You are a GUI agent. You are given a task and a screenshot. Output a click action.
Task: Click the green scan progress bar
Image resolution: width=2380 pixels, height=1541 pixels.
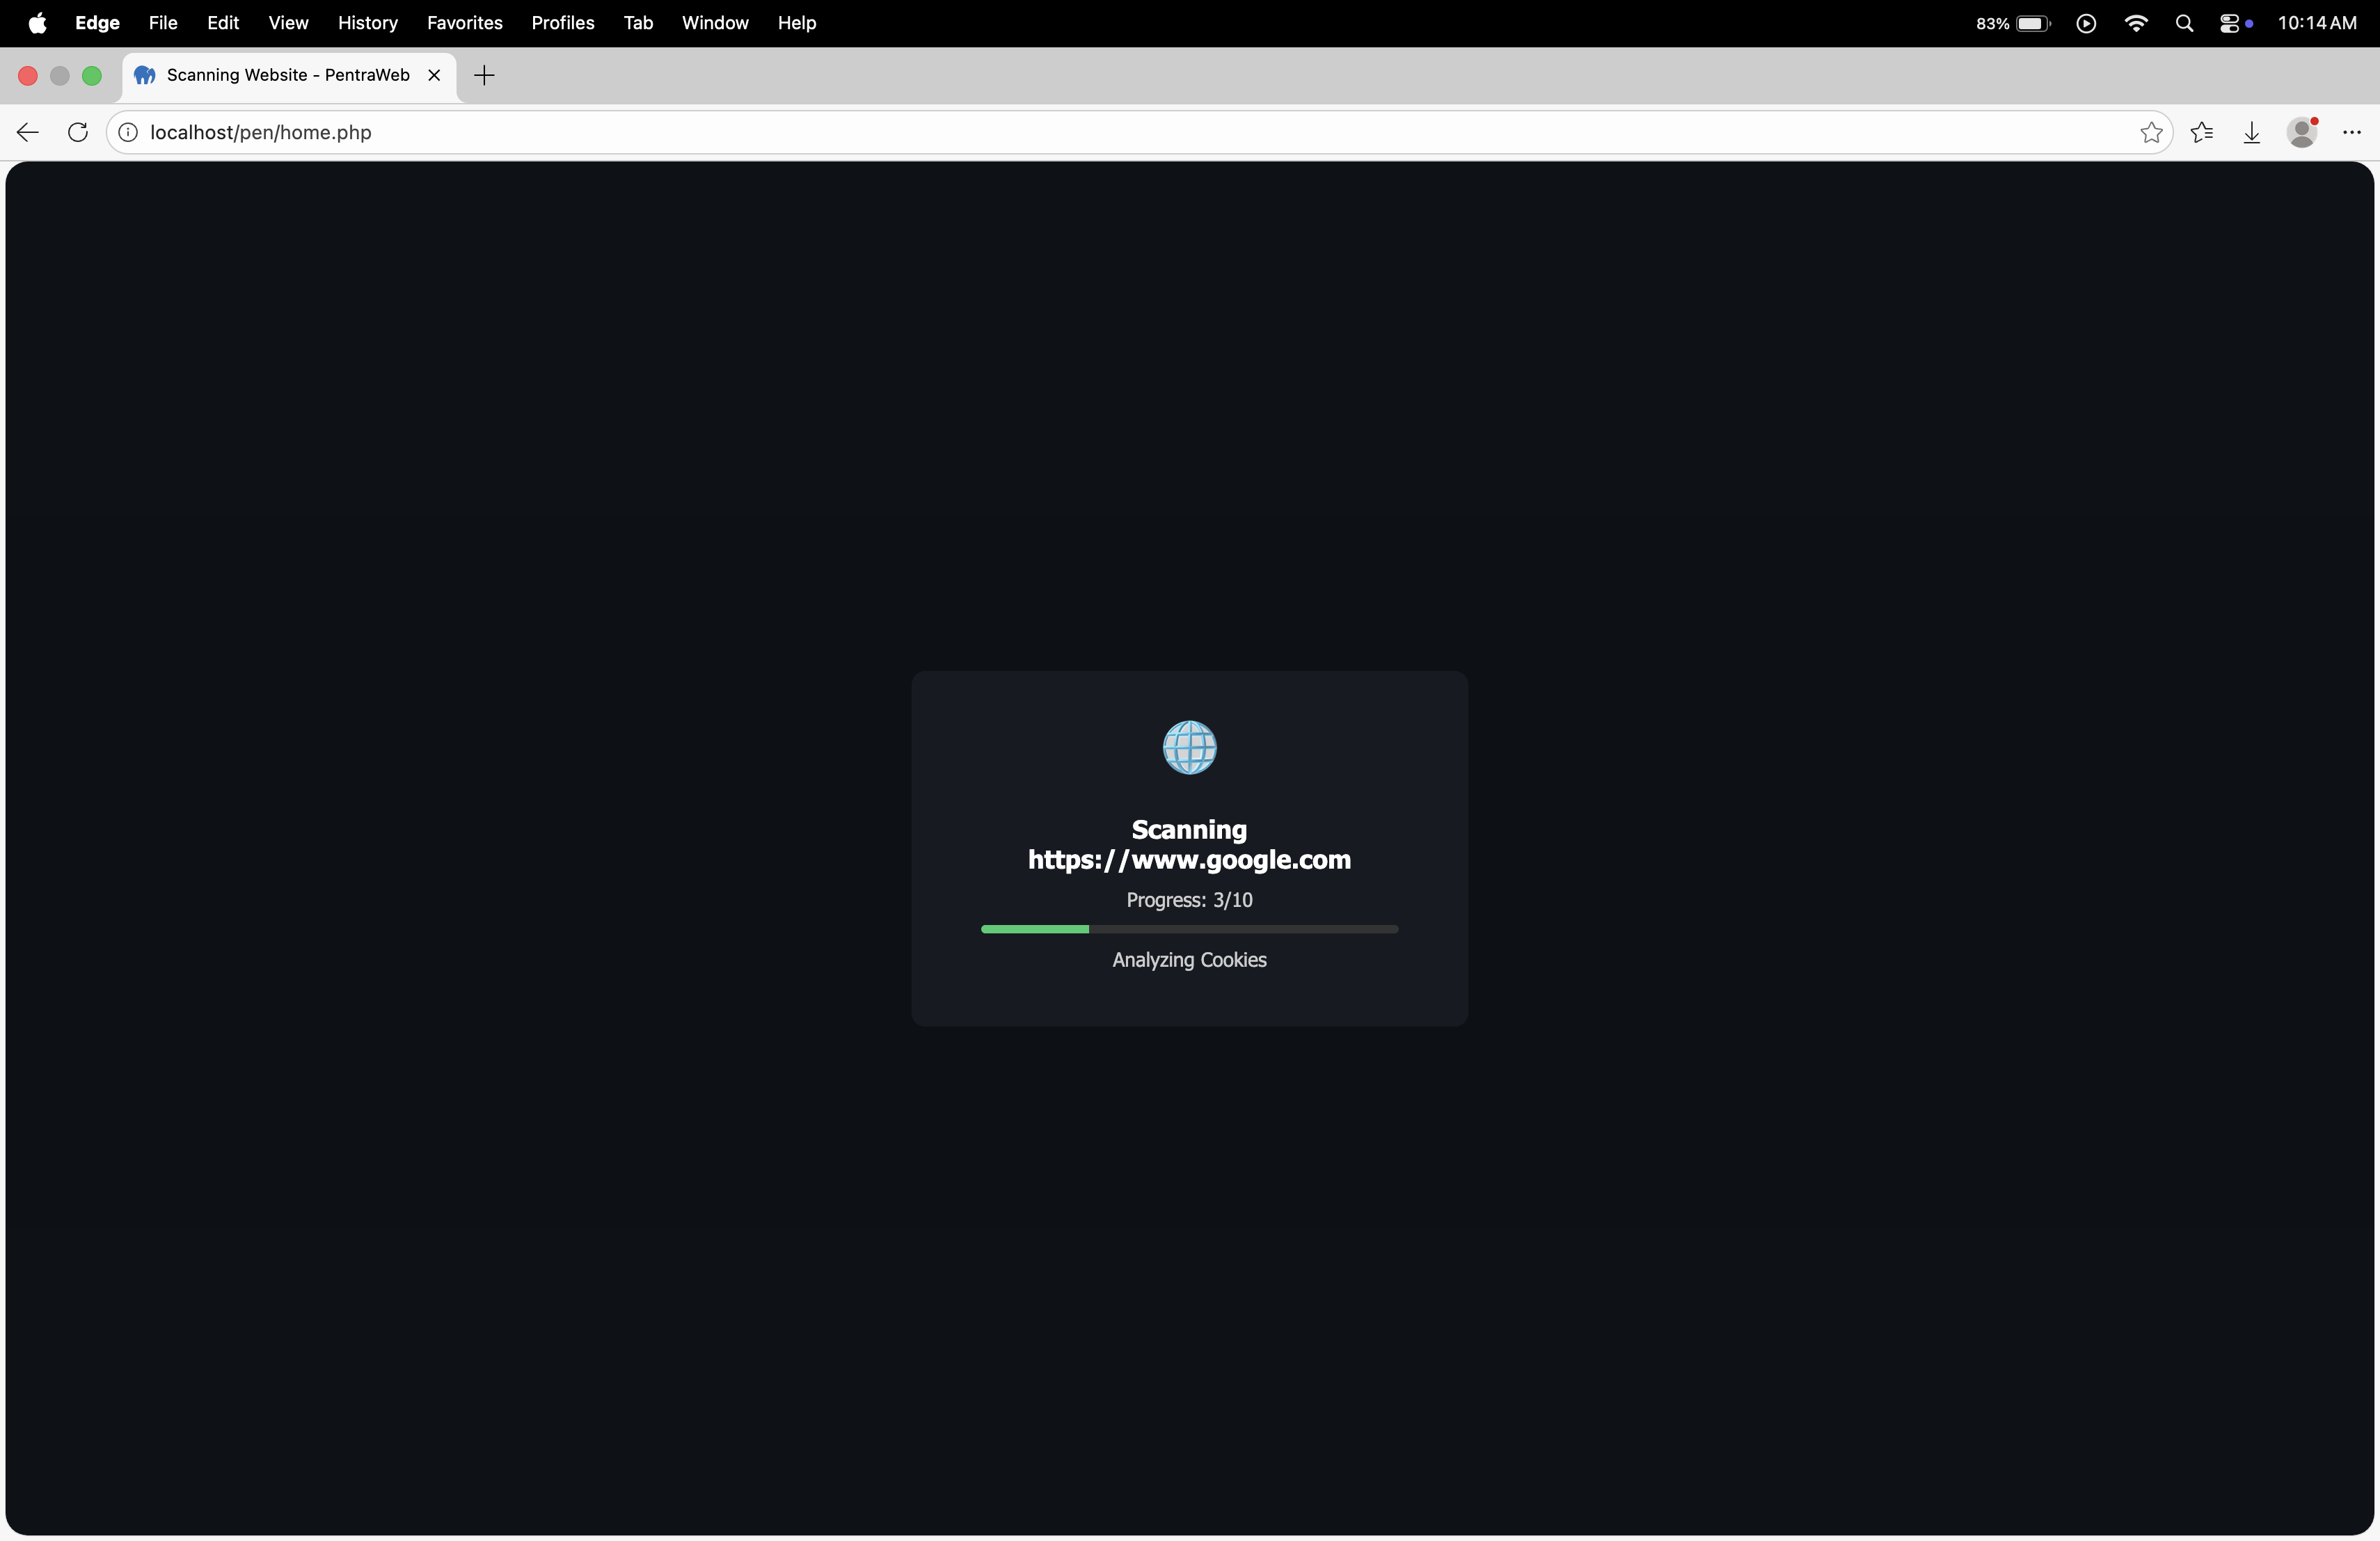point(1035,929)
